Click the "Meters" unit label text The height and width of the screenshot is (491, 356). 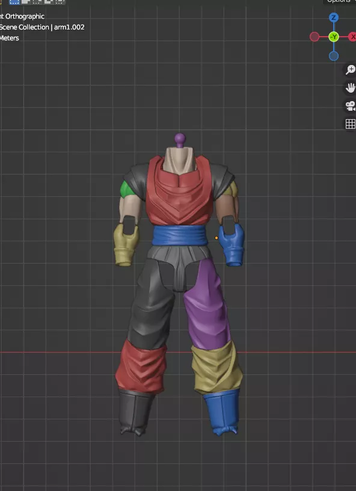[10, 38]
